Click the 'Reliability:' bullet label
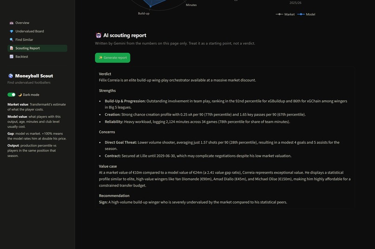This screenshot has width=375, height=249. coord(114,121)
